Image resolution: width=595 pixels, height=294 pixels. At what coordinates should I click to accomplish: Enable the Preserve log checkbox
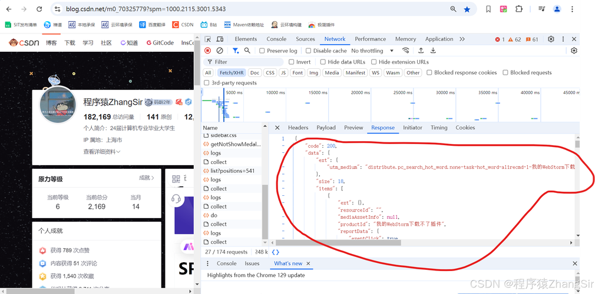[x=263, y=51]
